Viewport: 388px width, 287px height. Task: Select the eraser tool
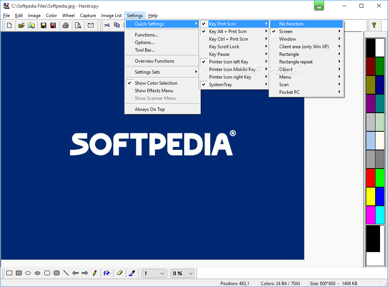tap(120, 273)
